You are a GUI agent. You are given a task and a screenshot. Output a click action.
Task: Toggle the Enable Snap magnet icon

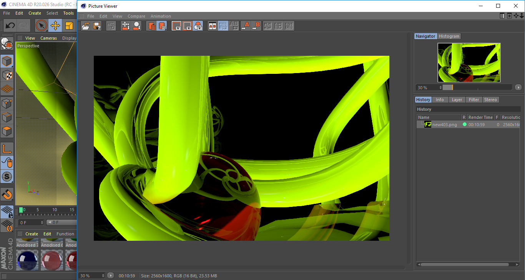point(7,194)
